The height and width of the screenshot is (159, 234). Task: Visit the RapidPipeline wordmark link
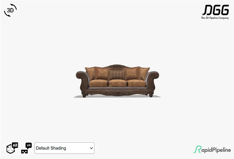coord(212,149)
